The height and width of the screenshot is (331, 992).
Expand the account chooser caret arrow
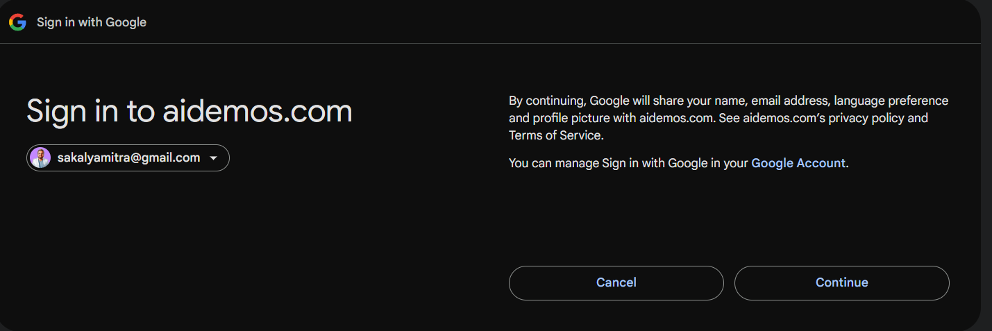coord(214,158)
